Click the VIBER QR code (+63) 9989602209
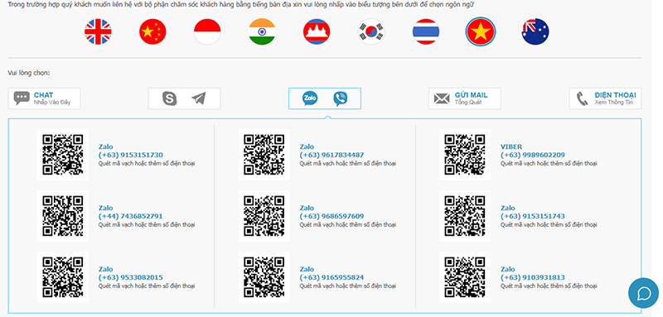Screen dimensions: 663x317 coord(465,155)
